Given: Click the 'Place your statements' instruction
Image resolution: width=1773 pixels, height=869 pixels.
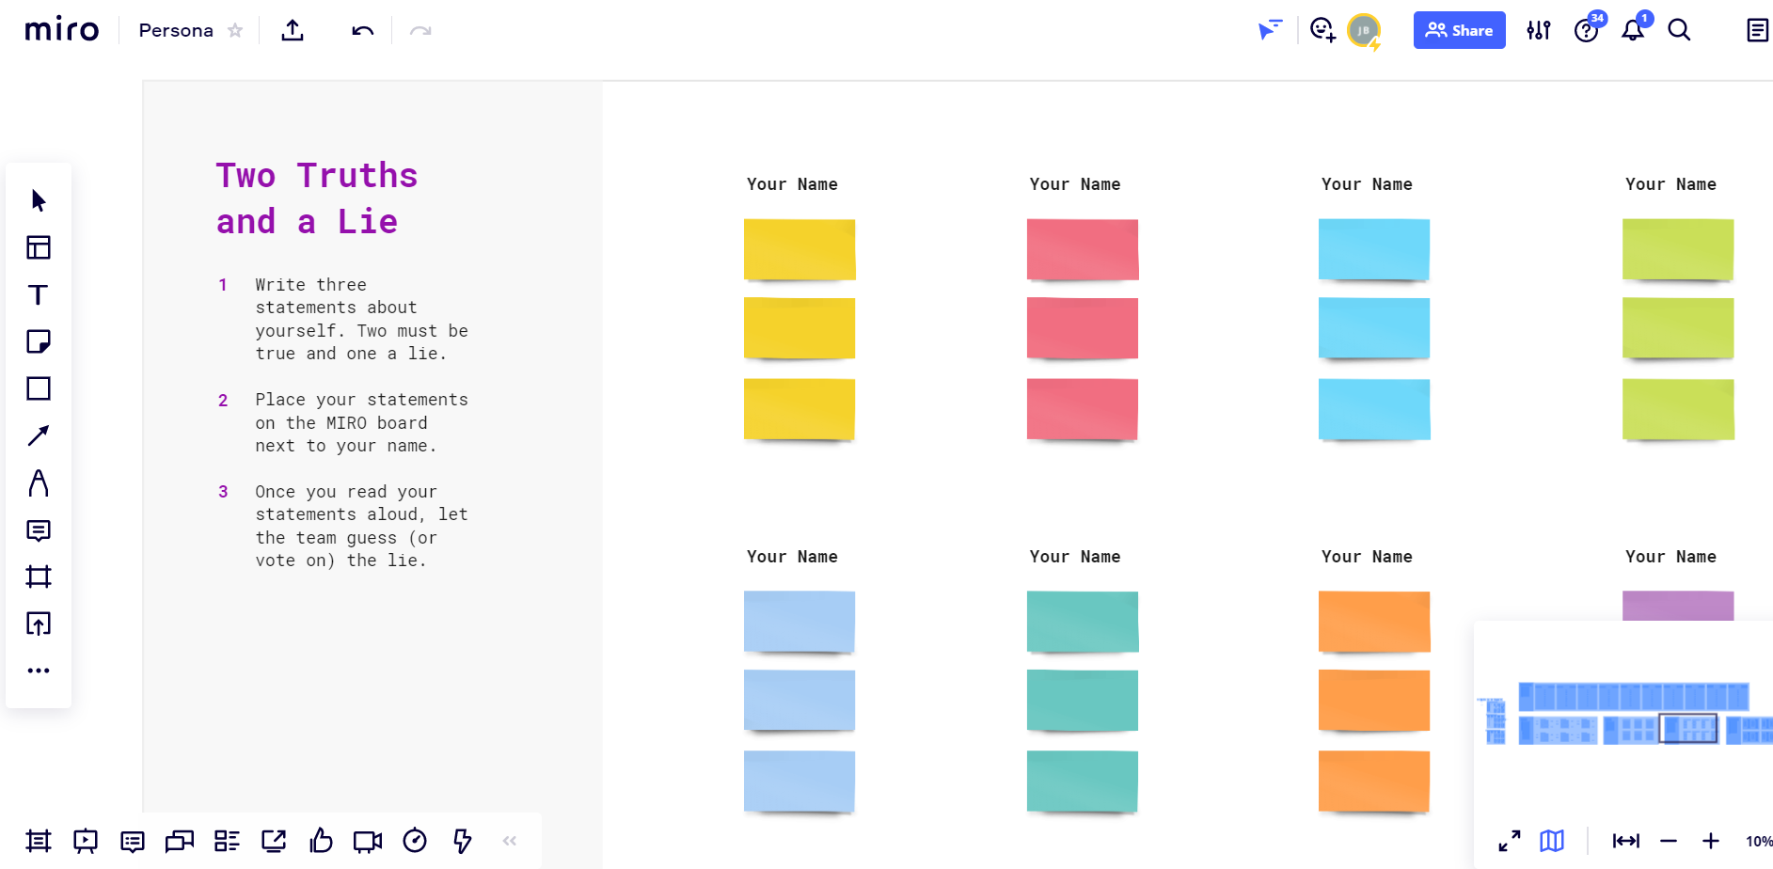Looking at the screenshot, I should (x=361, y=422).
